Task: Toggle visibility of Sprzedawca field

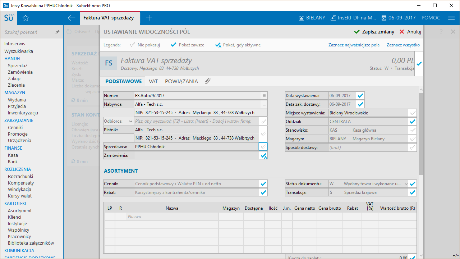Action: (x=263, y=147)
